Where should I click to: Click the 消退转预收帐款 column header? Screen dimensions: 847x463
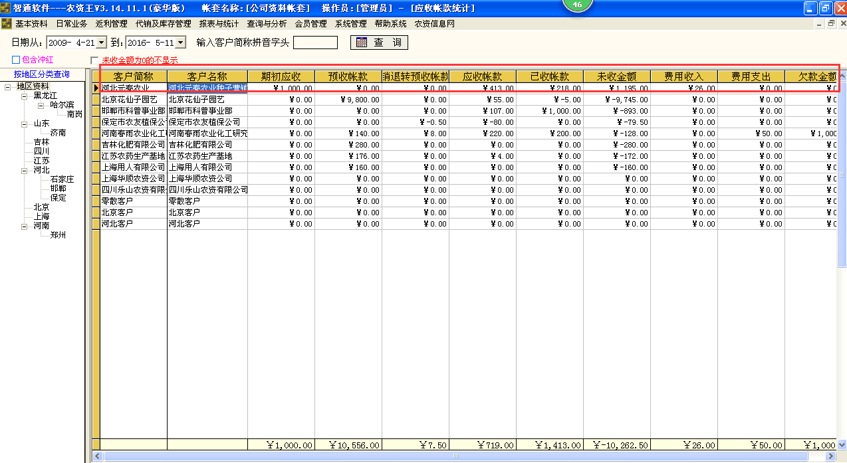pos(416,76)
